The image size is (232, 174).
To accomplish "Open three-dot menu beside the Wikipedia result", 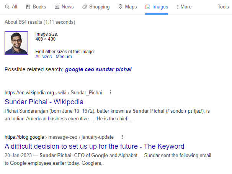I will point(111,92).
